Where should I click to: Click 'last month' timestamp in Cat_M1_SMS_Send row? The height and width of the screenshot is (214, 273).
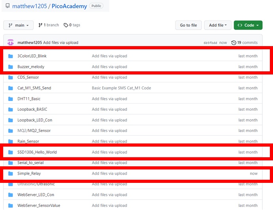248,88
